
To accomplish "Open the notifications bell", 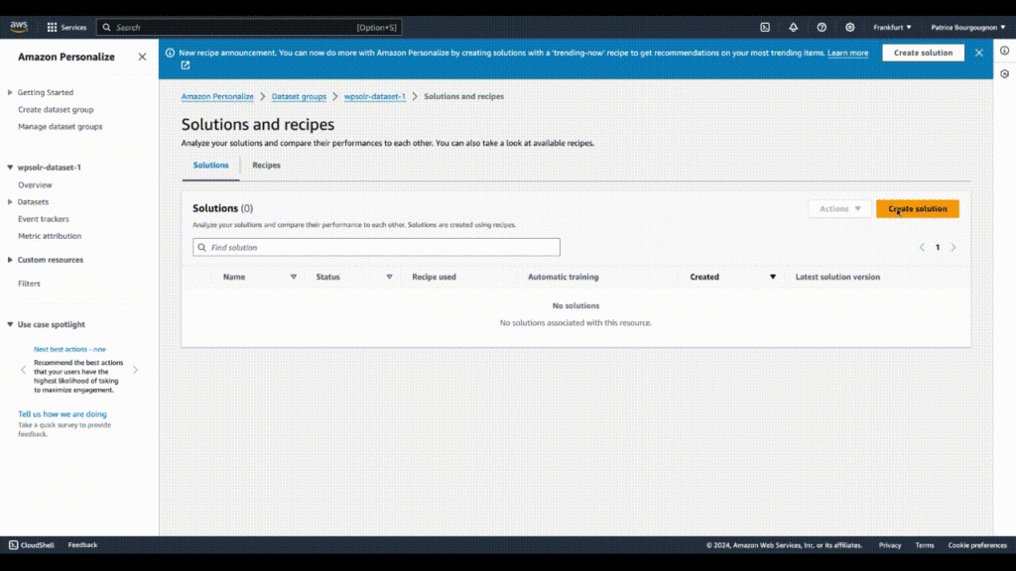I will click(x=793, y=27).
